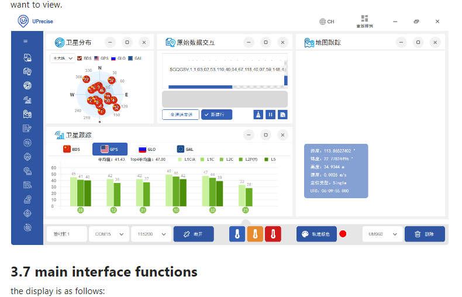Viewport: 462px width, 297px height.
Task: Click the blue position info box on map
Action: coord(336,171)
